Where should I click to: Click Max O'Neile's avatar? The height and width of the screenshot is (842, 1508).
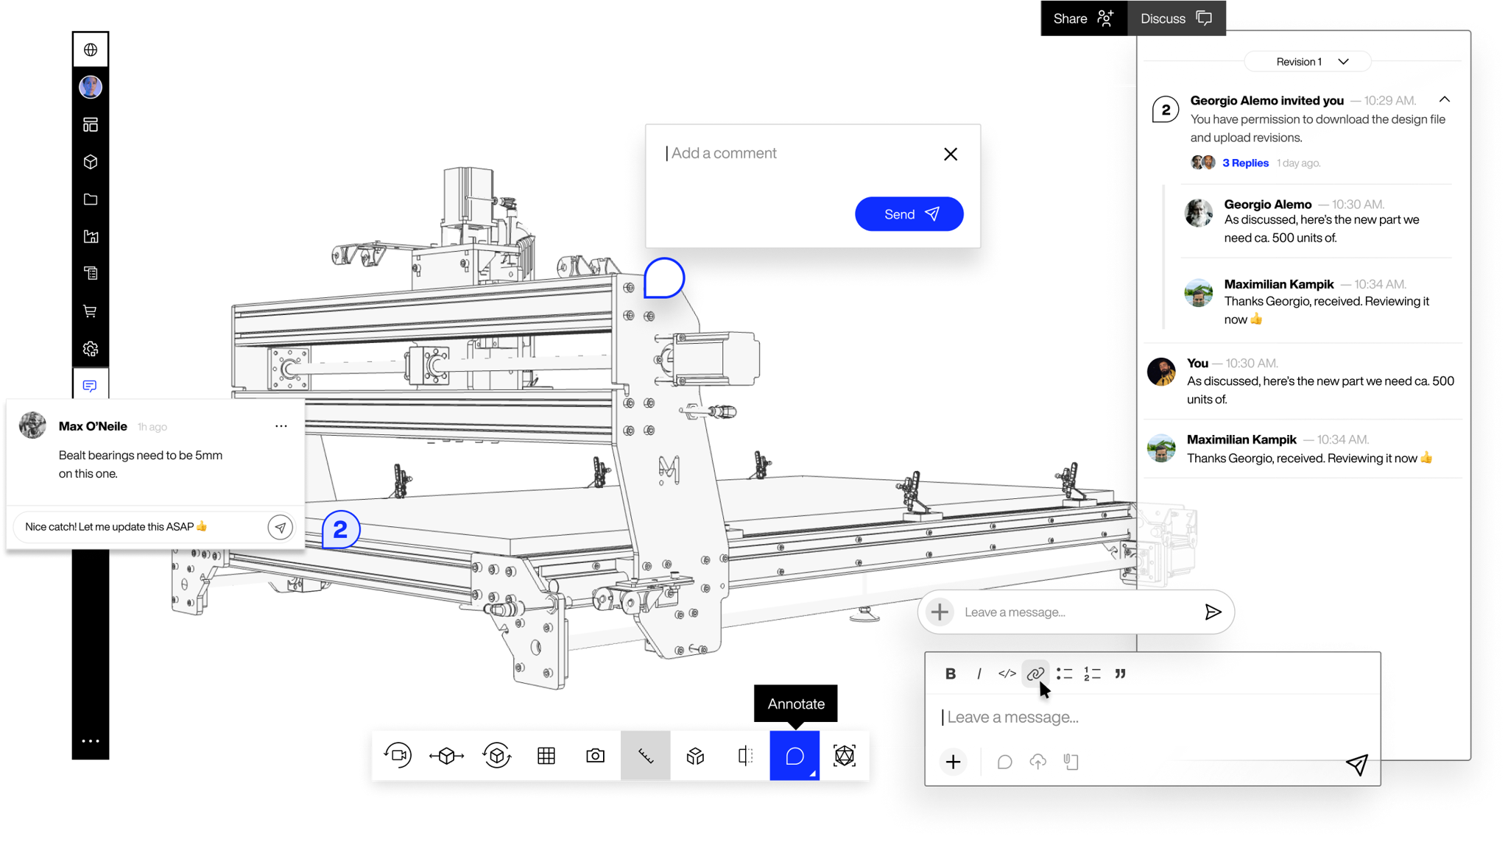(x=32, y=425)
